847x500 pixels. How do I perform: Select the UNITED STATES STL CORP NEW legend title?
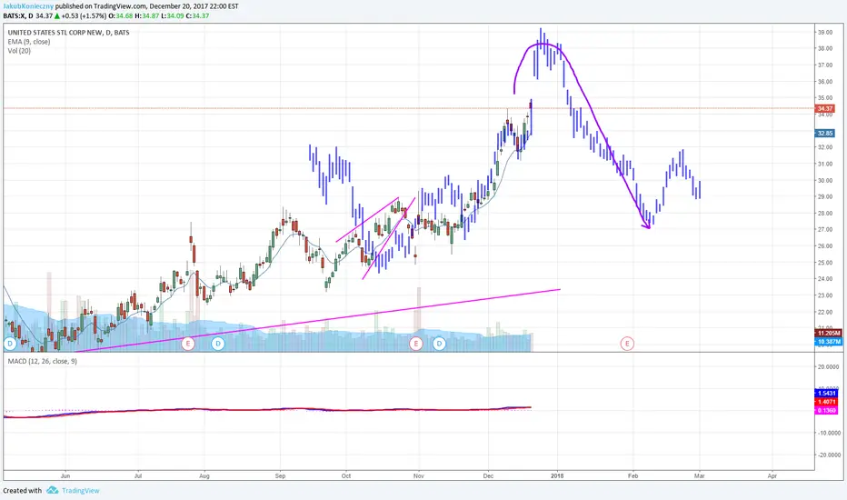click(68, 33)
